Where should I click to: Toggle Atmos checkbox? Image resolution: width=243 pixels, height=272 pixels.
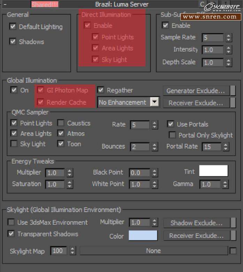pyautogui.click(x=61, y=133)
